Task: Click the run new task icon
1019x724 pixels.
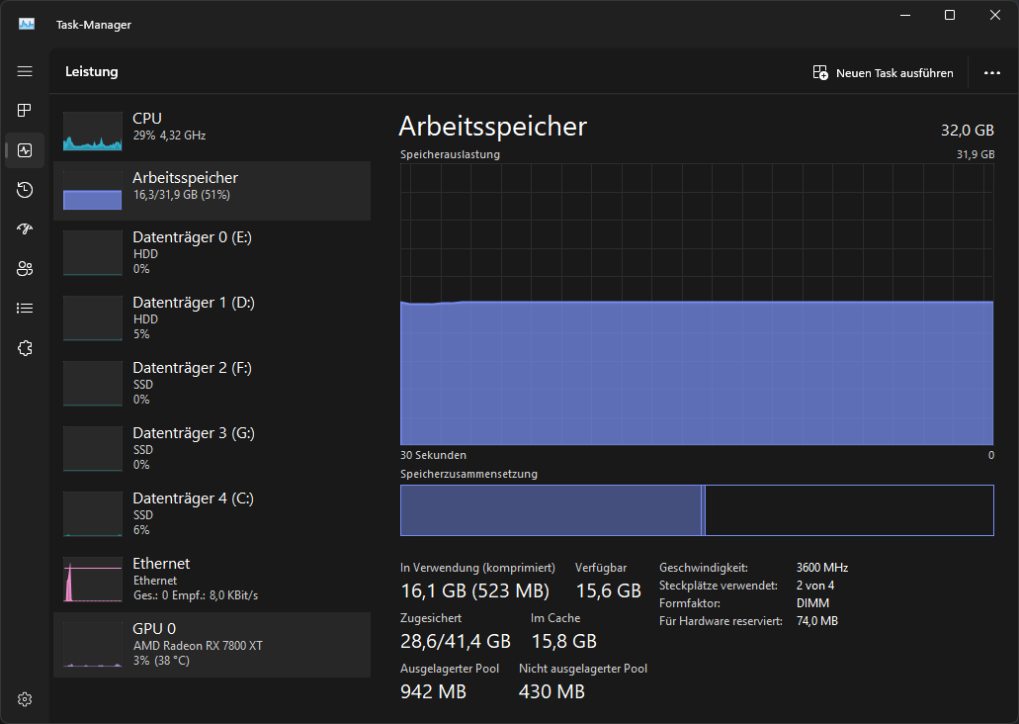Action: pyautogui.click(x=820, y=72)
